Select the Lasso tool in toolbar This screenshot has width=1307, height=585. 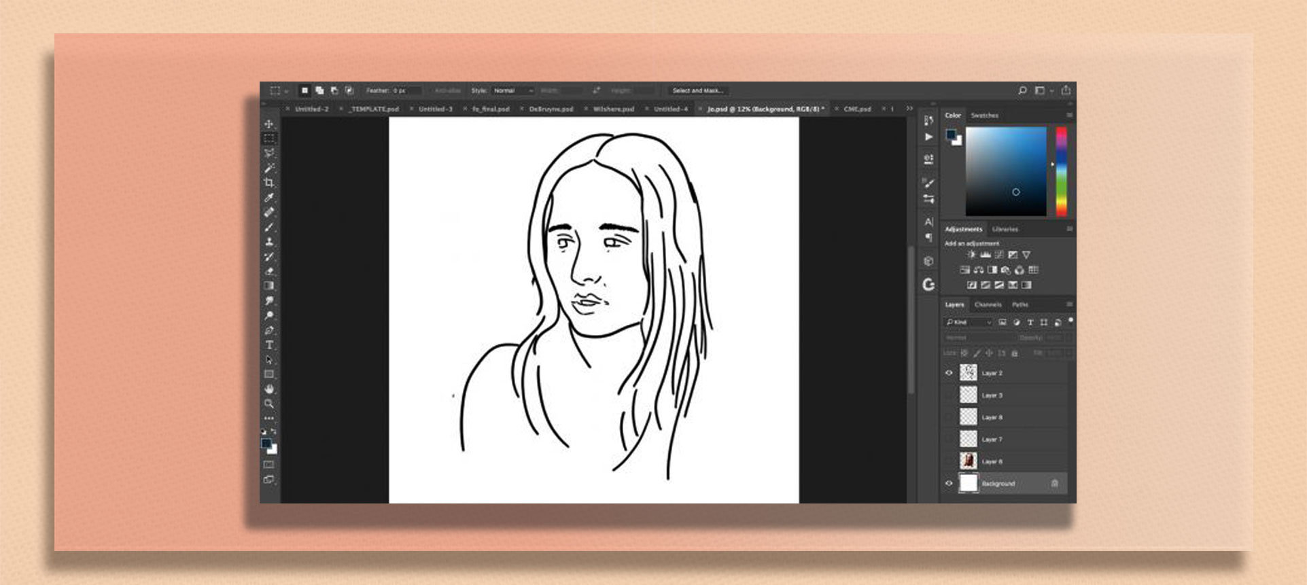tap(269, 153)
